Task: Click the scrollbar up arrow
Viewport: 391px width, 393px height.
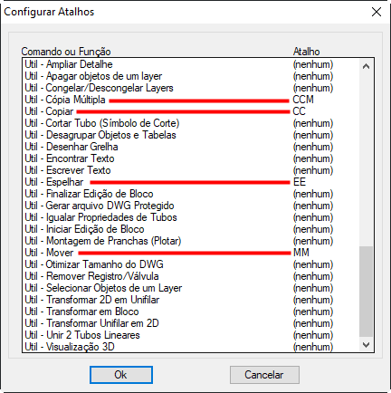Action: coord(366,66)
